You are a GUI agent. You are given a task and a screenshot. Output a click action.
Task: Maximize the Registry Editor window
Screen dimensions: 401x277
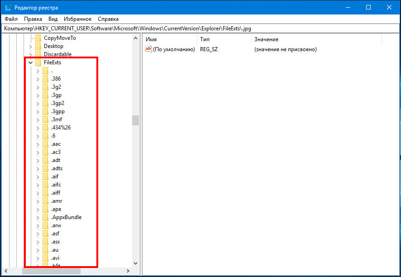click(x=368, y=7)
